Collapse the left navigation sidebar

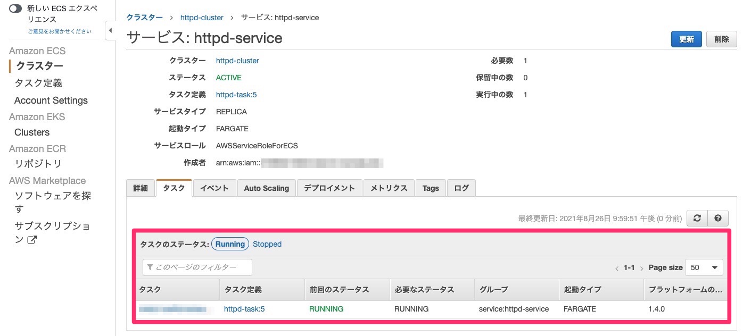(x=110, y=30)
